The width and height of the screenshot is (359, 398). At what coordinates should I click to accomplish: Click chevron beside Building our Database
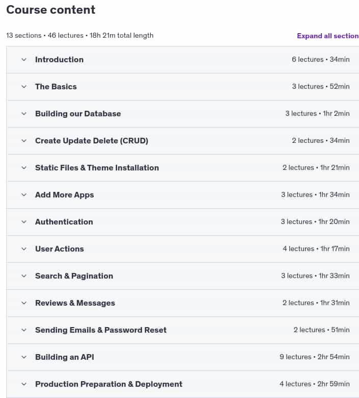coord(24,114)
